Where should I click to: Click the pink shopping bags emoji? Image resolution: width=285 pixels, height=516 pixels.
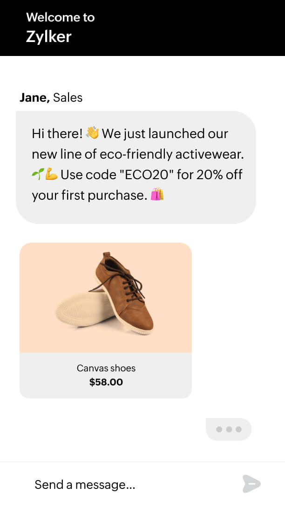tap(157, 195)
